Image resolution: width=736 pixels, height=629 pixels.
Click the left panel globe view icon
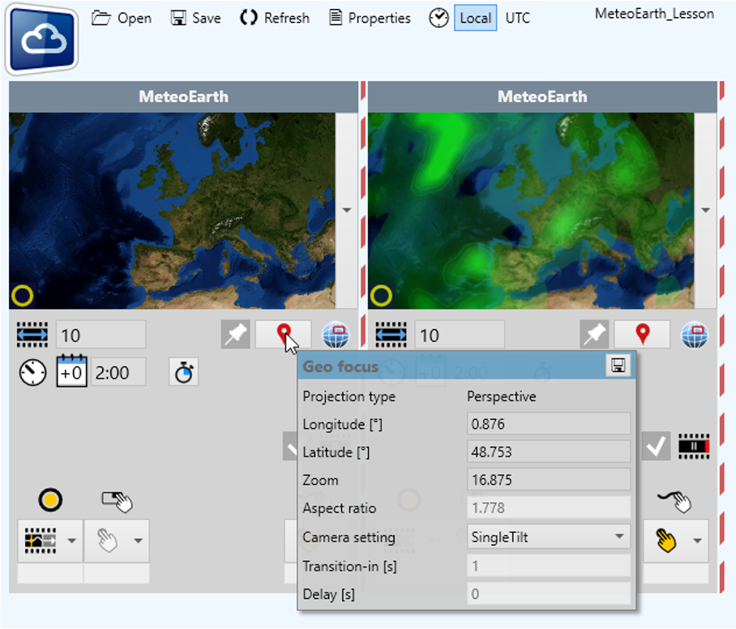click(x=336, y=335)
